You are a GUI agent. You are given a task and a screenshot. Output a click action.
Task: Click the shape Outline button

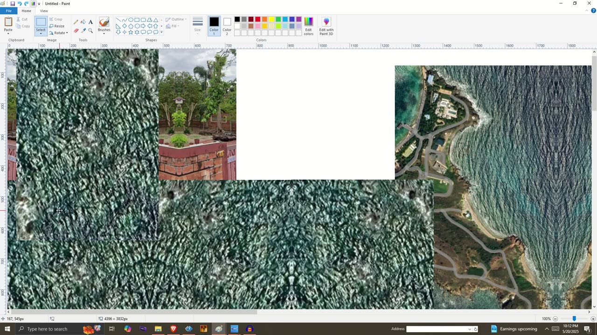[176, 19]
